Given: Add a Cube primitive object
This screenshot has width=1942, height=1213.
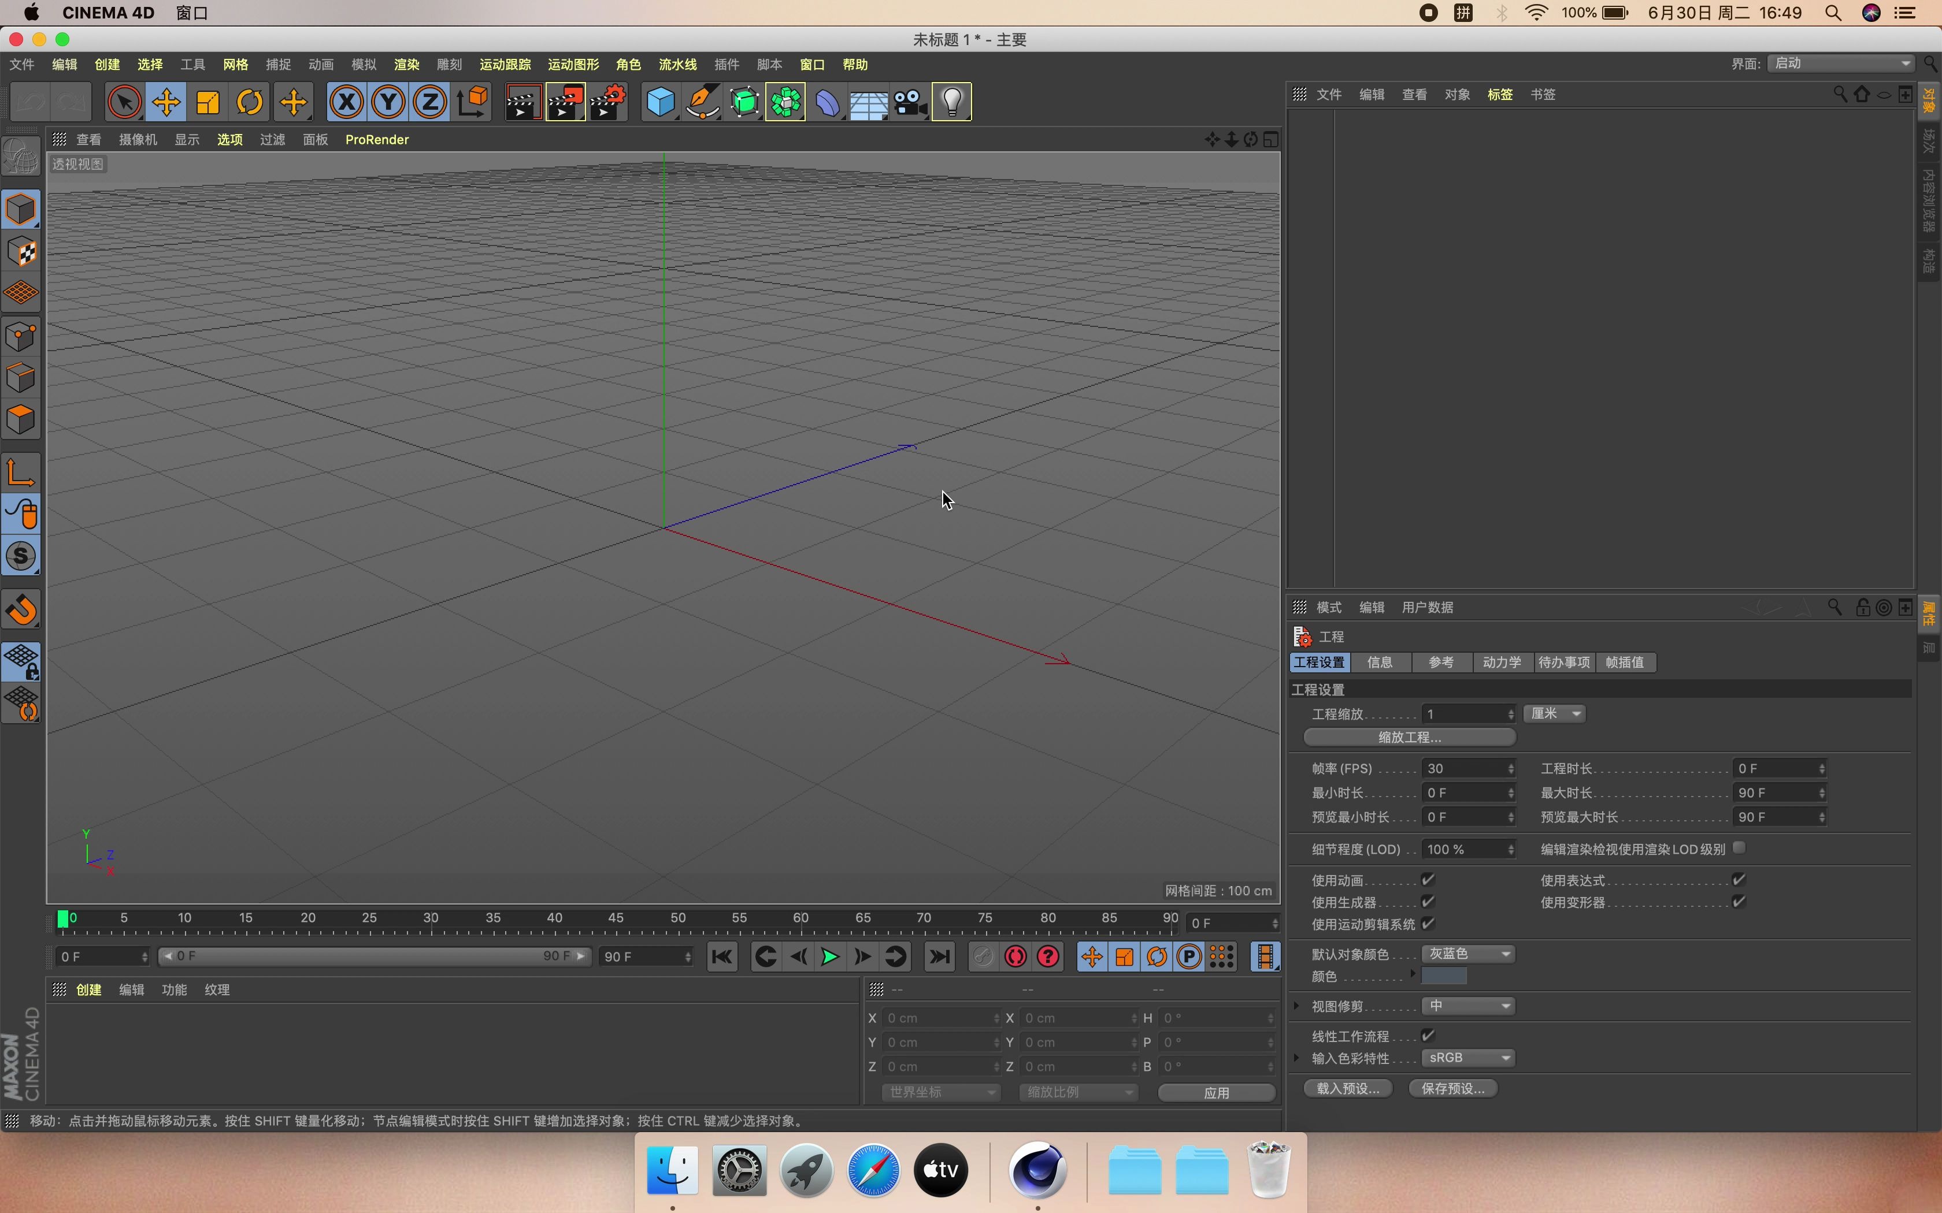Looking at the screenshot, I should click(x=661, y=102).
